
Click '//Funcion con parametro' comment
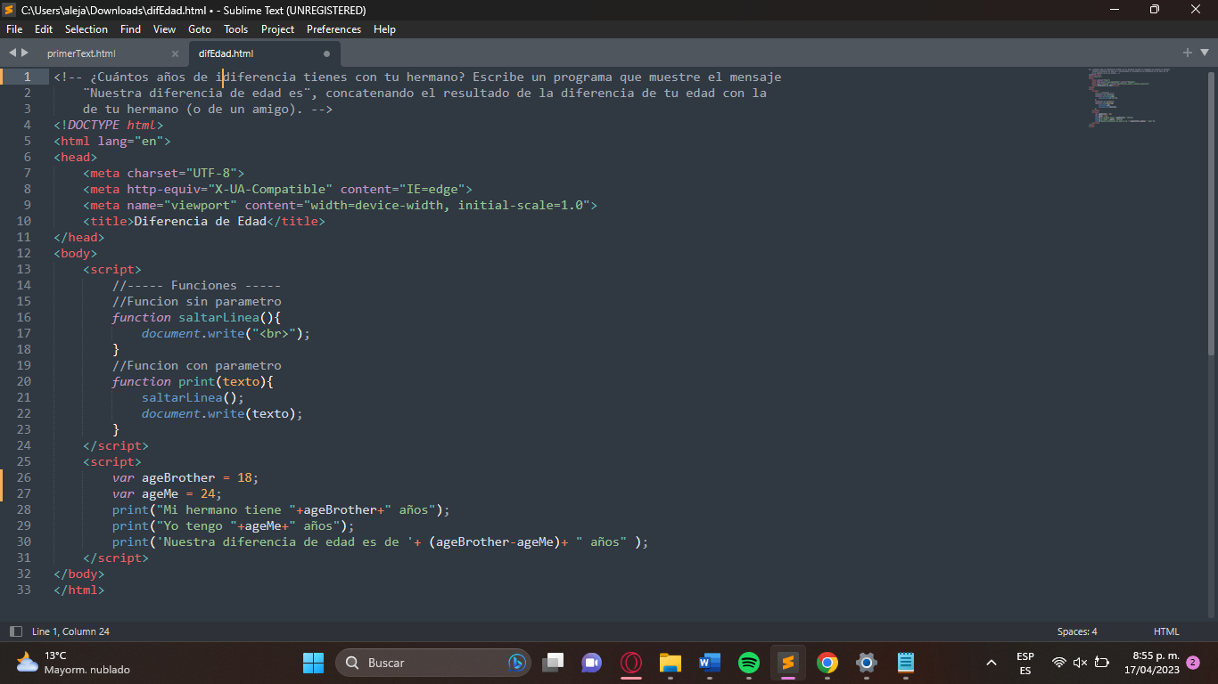point(197,365)
